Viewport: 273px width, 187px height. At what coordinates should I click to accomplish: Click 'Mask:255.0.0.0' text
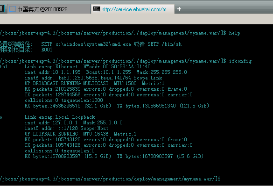pos(103,122)
